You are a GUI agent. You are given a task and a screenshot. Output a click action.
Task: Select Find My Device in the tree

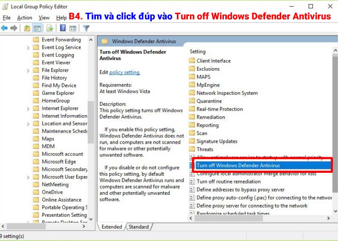pyautogui.click(x=59, y=85)
